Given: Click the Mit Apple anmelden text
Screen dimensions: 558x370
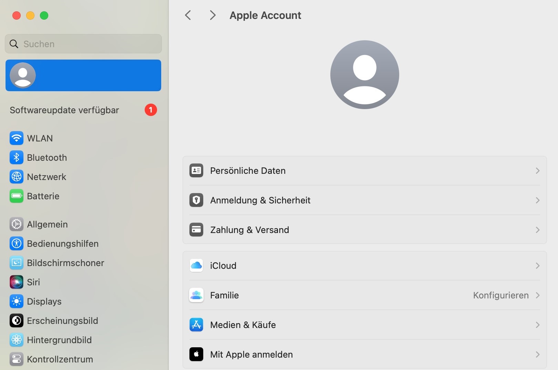Looking at the screenshot, I should tap(251, 355).
